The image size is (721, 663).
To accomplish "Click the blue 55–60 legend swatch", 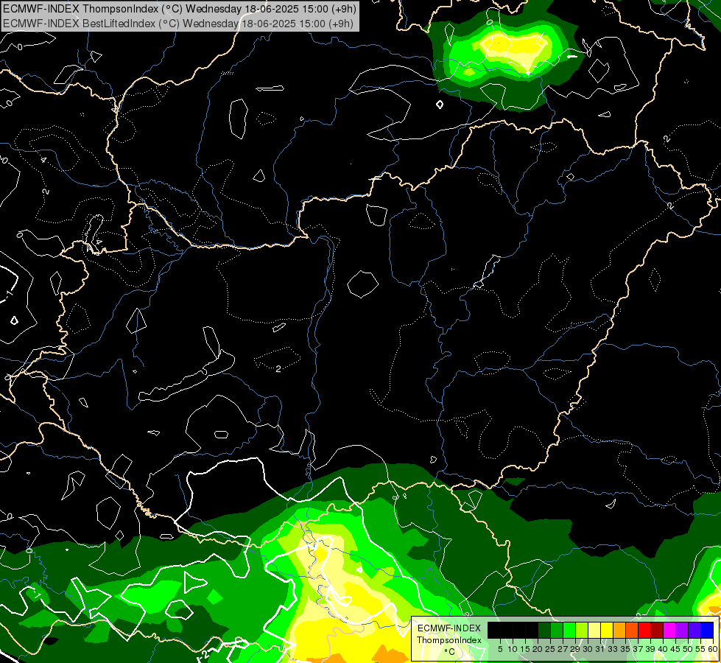I will coord(707,630).
